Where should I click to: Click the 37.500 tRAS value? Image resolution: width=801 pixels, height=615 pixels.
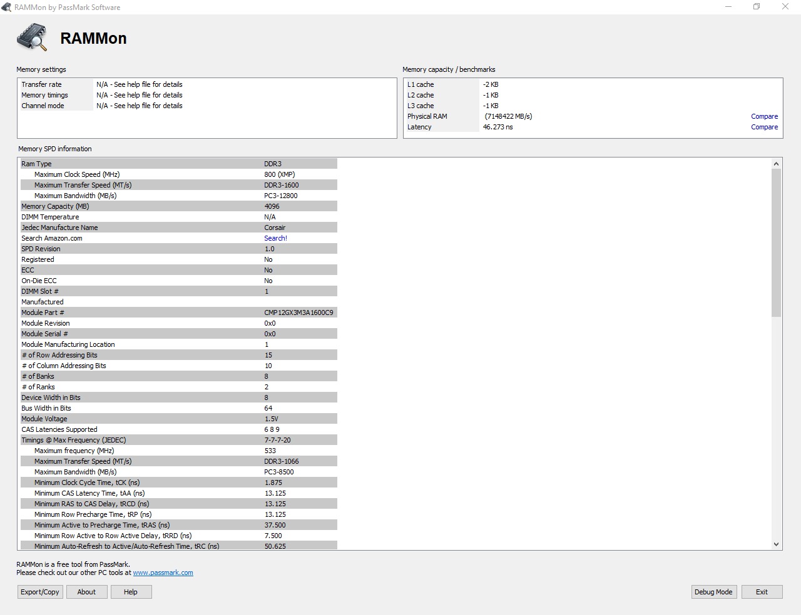(x=275, y=525)
